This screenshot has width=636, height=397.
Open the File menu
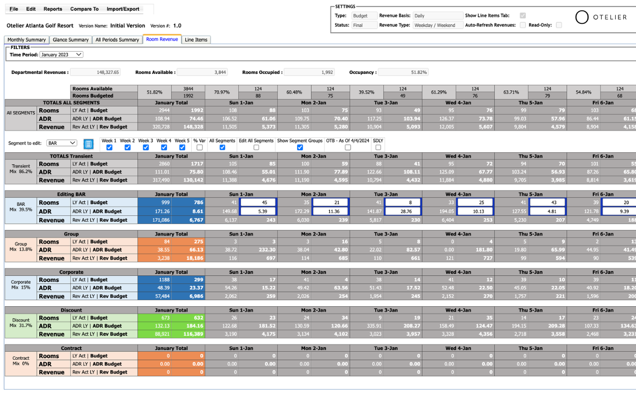[14, 9]
